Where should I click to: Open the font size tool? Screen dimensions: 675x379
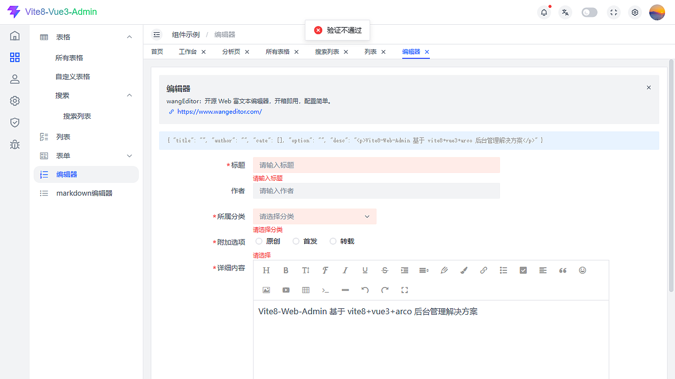coord(306,270)
